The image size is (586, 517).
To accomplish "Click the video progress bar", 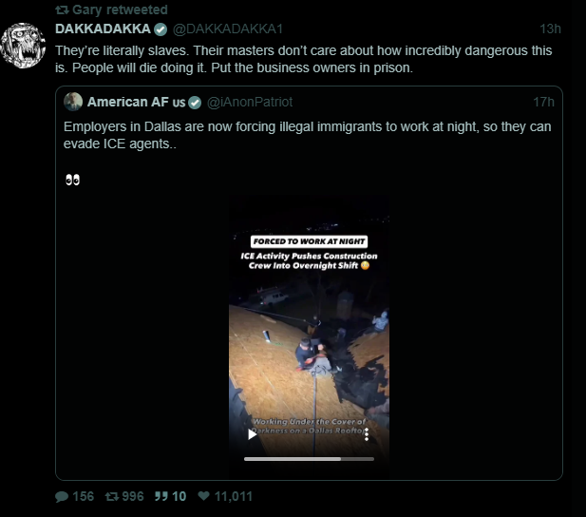I will [309, 459].
